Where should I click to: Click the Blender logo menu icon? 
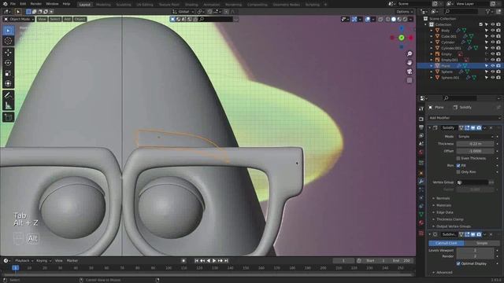(x=5, y=4)
